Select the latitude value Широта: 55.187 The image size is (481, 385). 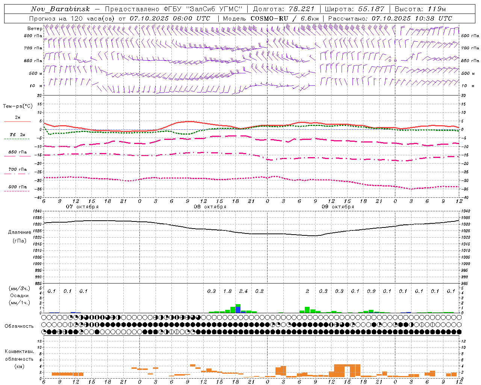(355, 9)
